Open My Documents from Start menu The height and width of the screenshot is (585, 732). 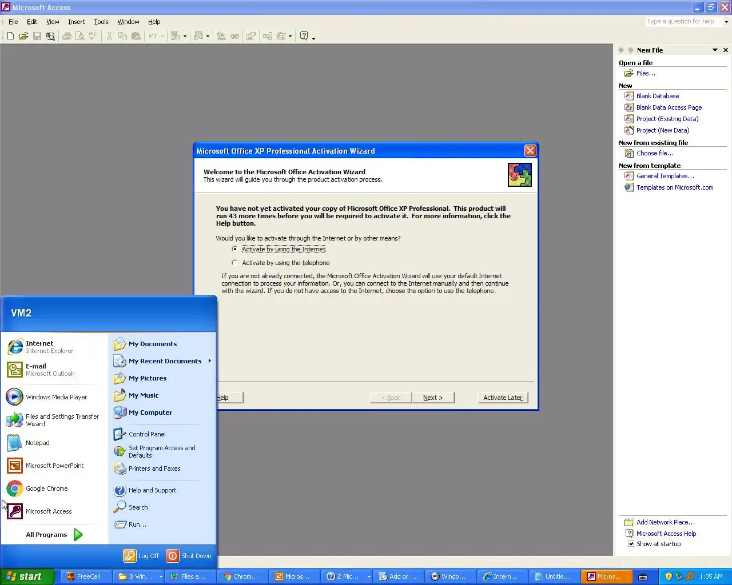click(153, 344)
